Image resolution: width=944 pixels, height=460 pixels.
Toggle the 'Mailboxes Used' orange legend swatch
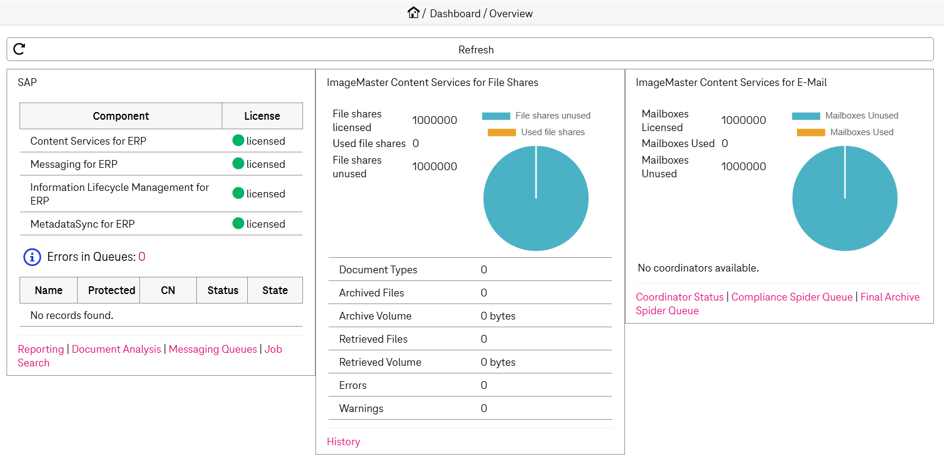(811, 133)
